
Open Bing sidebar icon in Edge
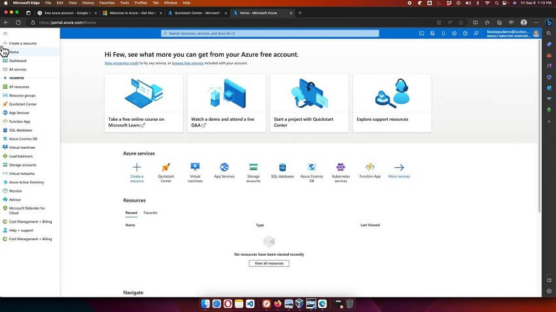(549, 22)
